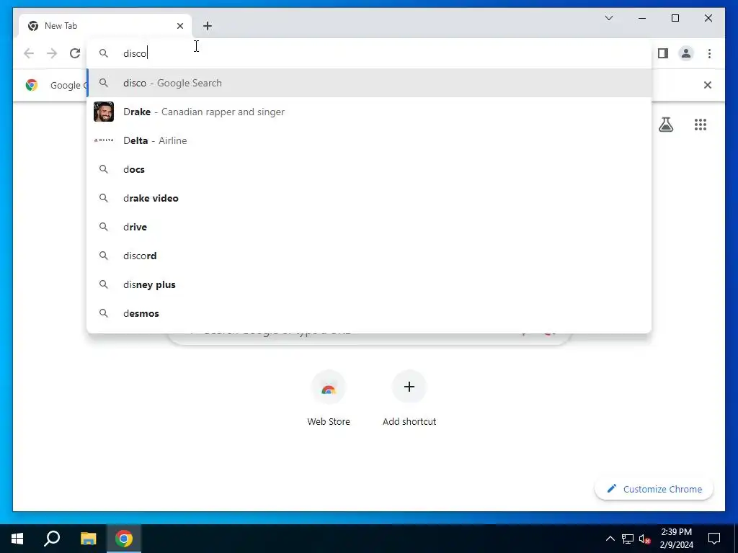Click search icon beside 'desmos'
738x553 pixels.
[x=104, y=313]
